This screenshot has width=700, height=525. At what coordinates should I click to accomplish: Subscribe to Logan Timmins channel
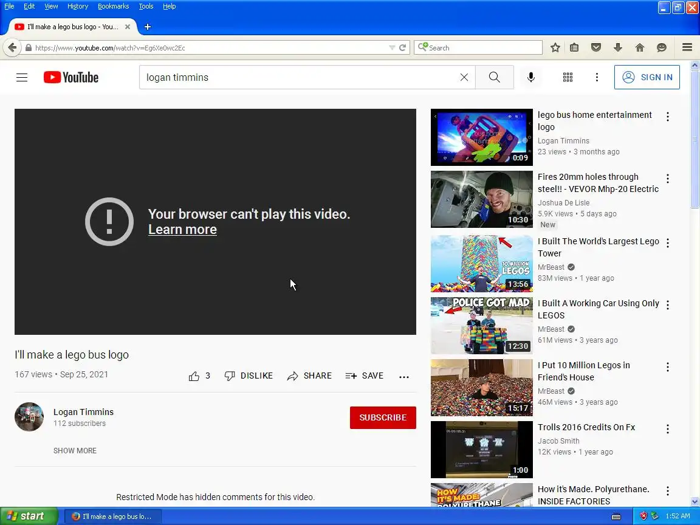click(383, 417)
